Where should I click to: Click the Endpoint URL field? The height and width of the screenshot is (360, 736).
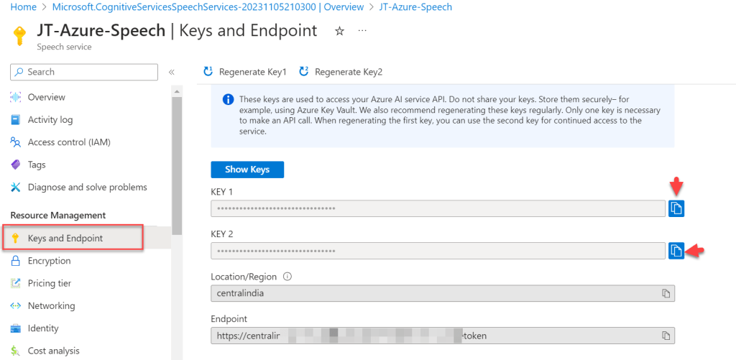point(443,335)
